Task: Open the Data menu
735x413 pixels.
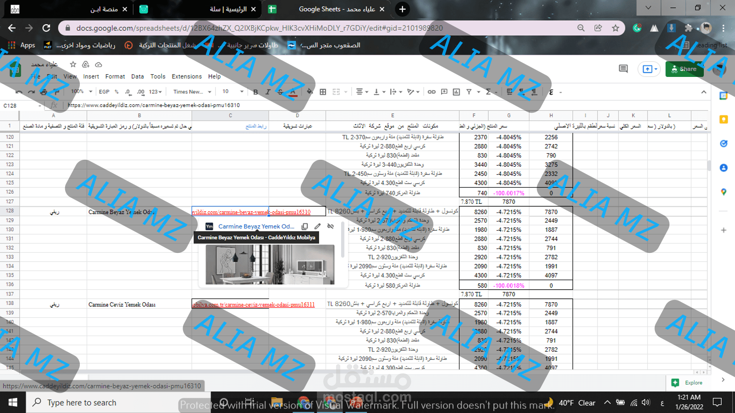Action: pyautogui.click(x=137, y=76)
